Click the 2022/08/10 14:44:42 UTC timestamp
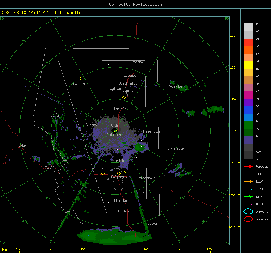The image size is (271, 253). [x=26, y=13]
